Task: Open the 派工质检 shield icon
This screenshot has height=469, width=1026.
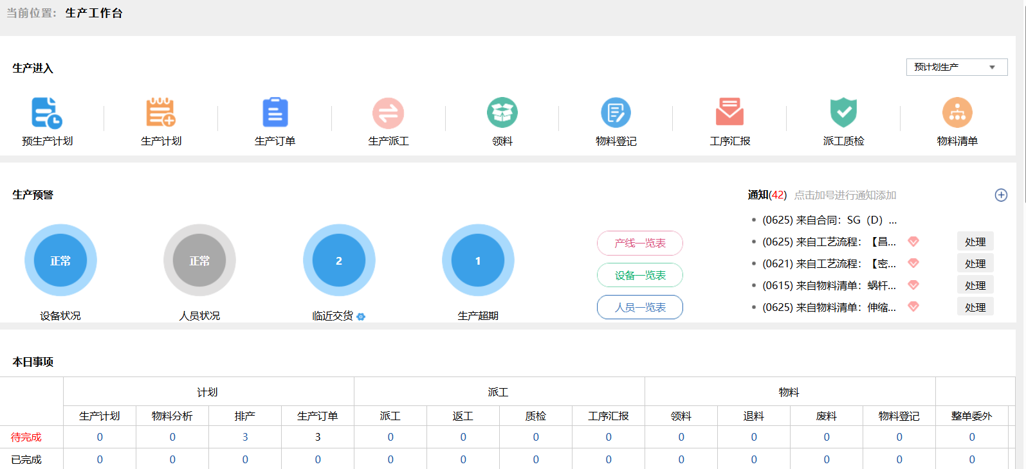Action: coord(843,113)
